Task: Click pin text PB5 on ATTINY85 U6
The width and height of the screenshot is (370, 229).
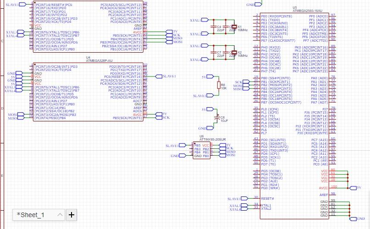Action: 197,146
